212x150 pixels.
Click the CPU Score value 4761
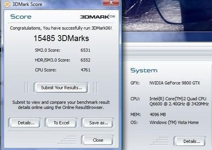coord(86,70)
